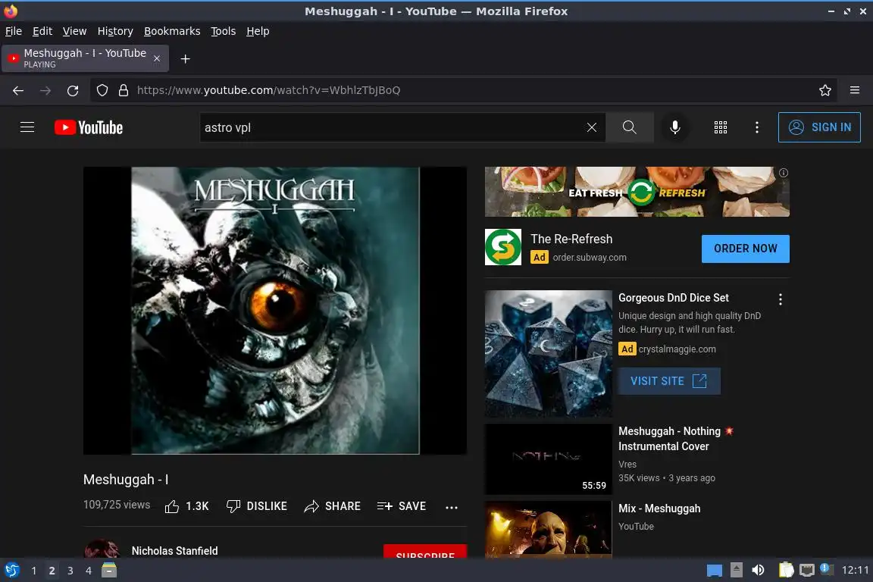Open the network tray icon
Image resolution: width=873 pixels, height=582 pixels.
pos(807,570)
